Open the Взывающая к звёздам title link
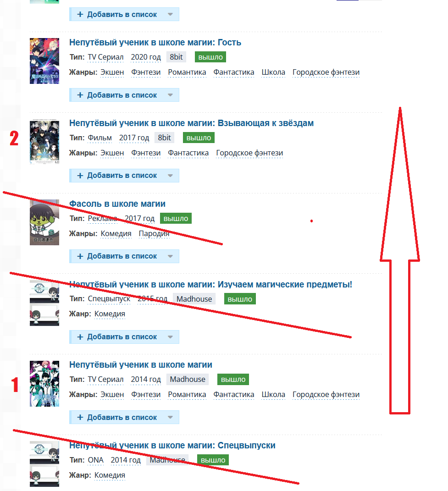 point(191,123)
